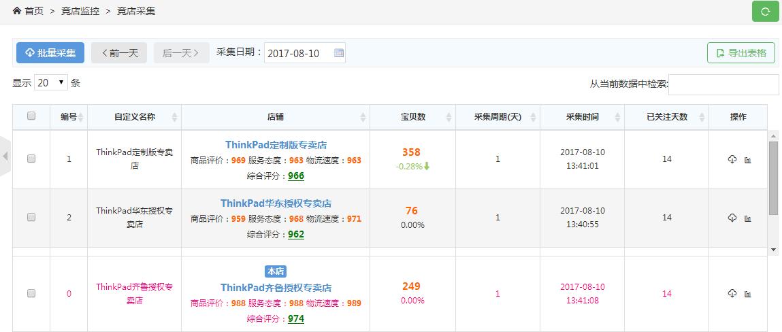Open chart icon for row 2
782x332 pixels.
coord(747,218)
